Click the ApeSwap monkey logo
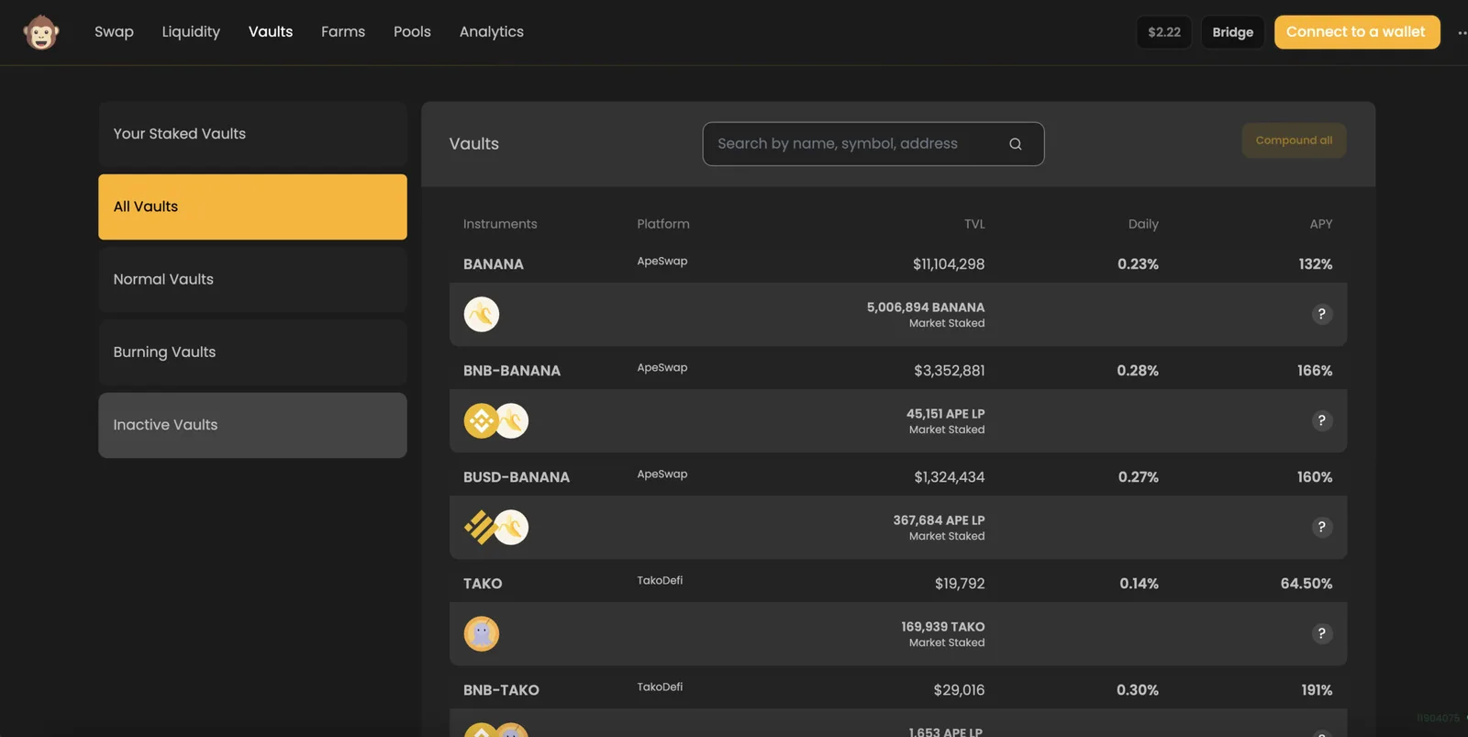The width and height of the screenshot is (1468, 737). tap(41, 32)
